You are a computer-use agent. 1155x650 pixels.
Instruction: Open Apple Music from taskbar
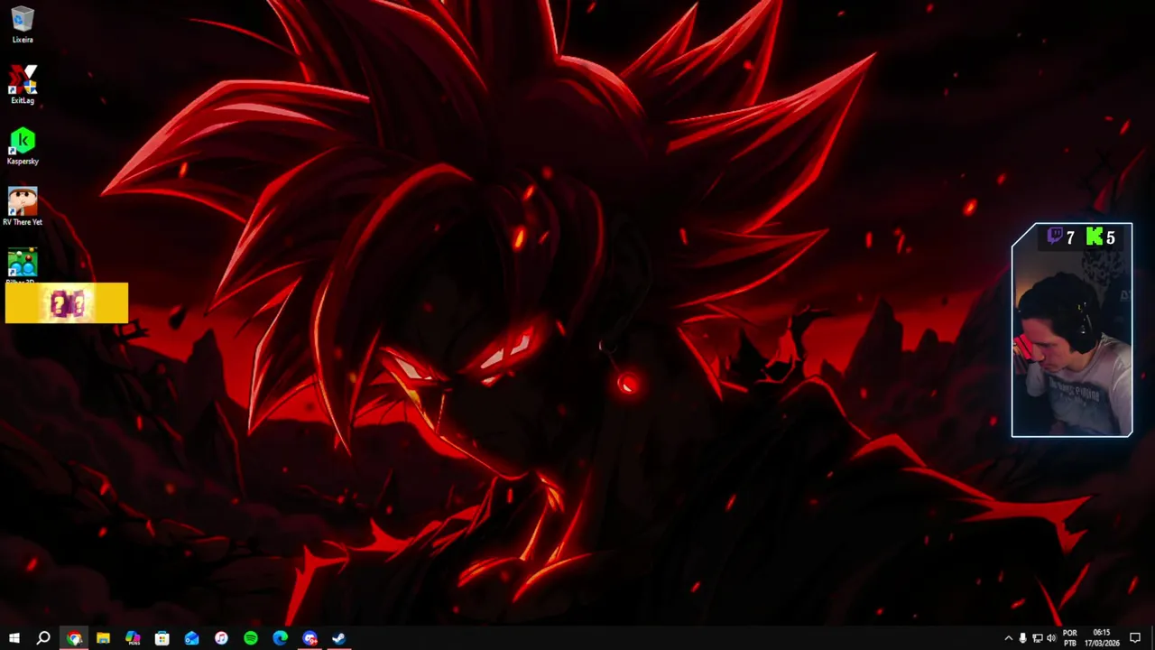point(221,638)
